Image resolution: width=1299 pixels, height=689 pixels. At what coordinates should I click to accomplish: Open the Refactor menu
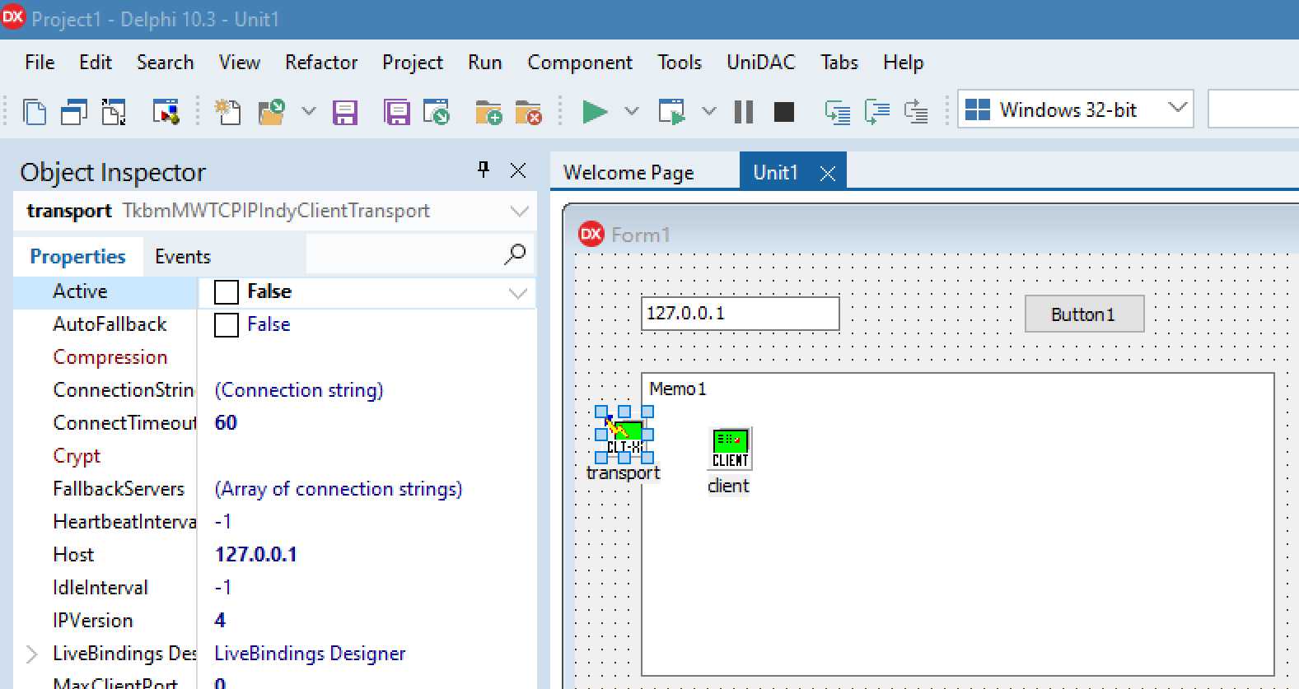[321, 63]
